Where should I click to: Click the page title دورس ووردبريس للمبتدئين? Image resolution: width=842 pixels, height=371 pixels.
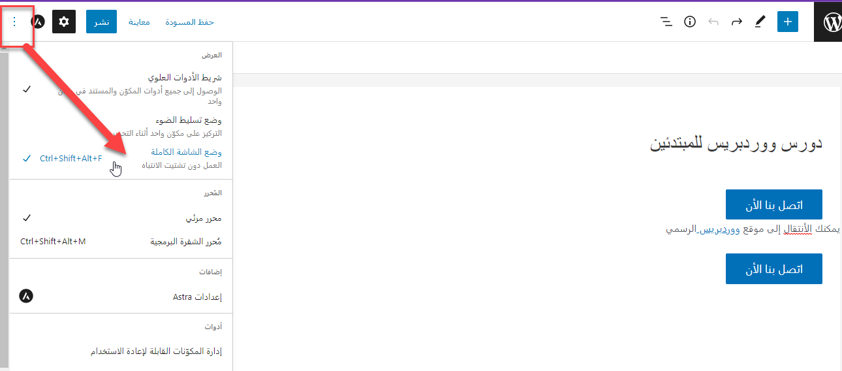point(736,144)
